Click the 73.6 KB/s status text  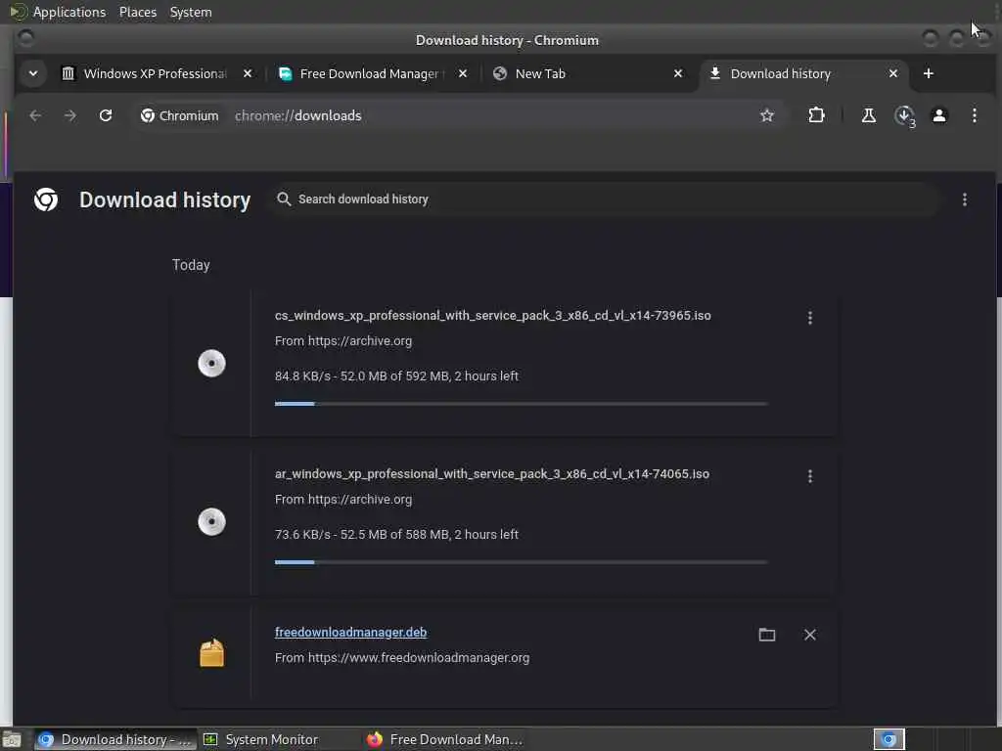coord(396,535)
